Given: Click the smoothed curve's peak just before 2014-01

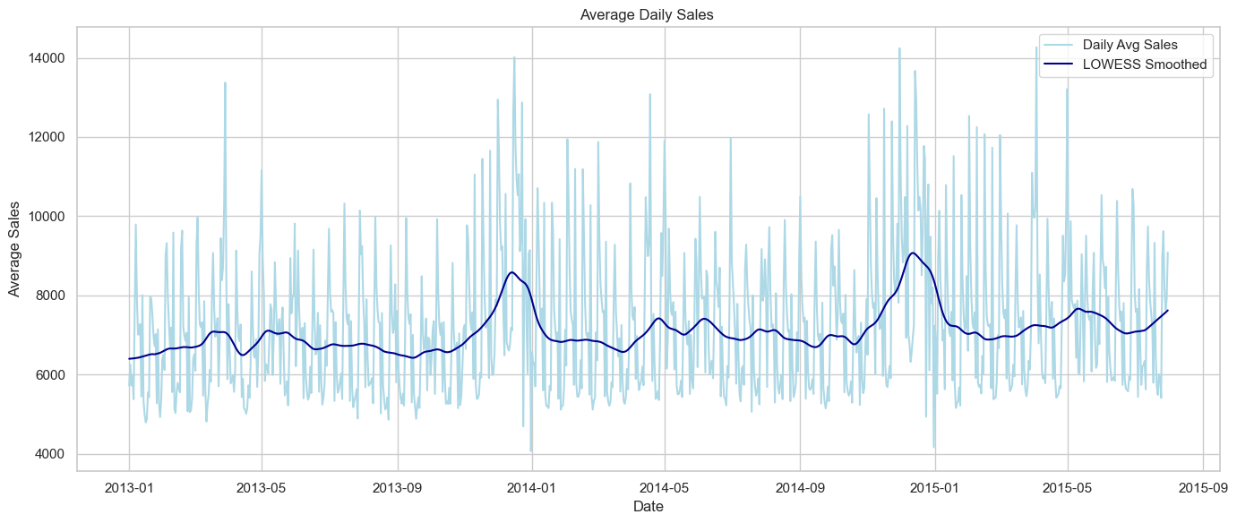Looking at the screenshot, I should click(x=511, y=272).
